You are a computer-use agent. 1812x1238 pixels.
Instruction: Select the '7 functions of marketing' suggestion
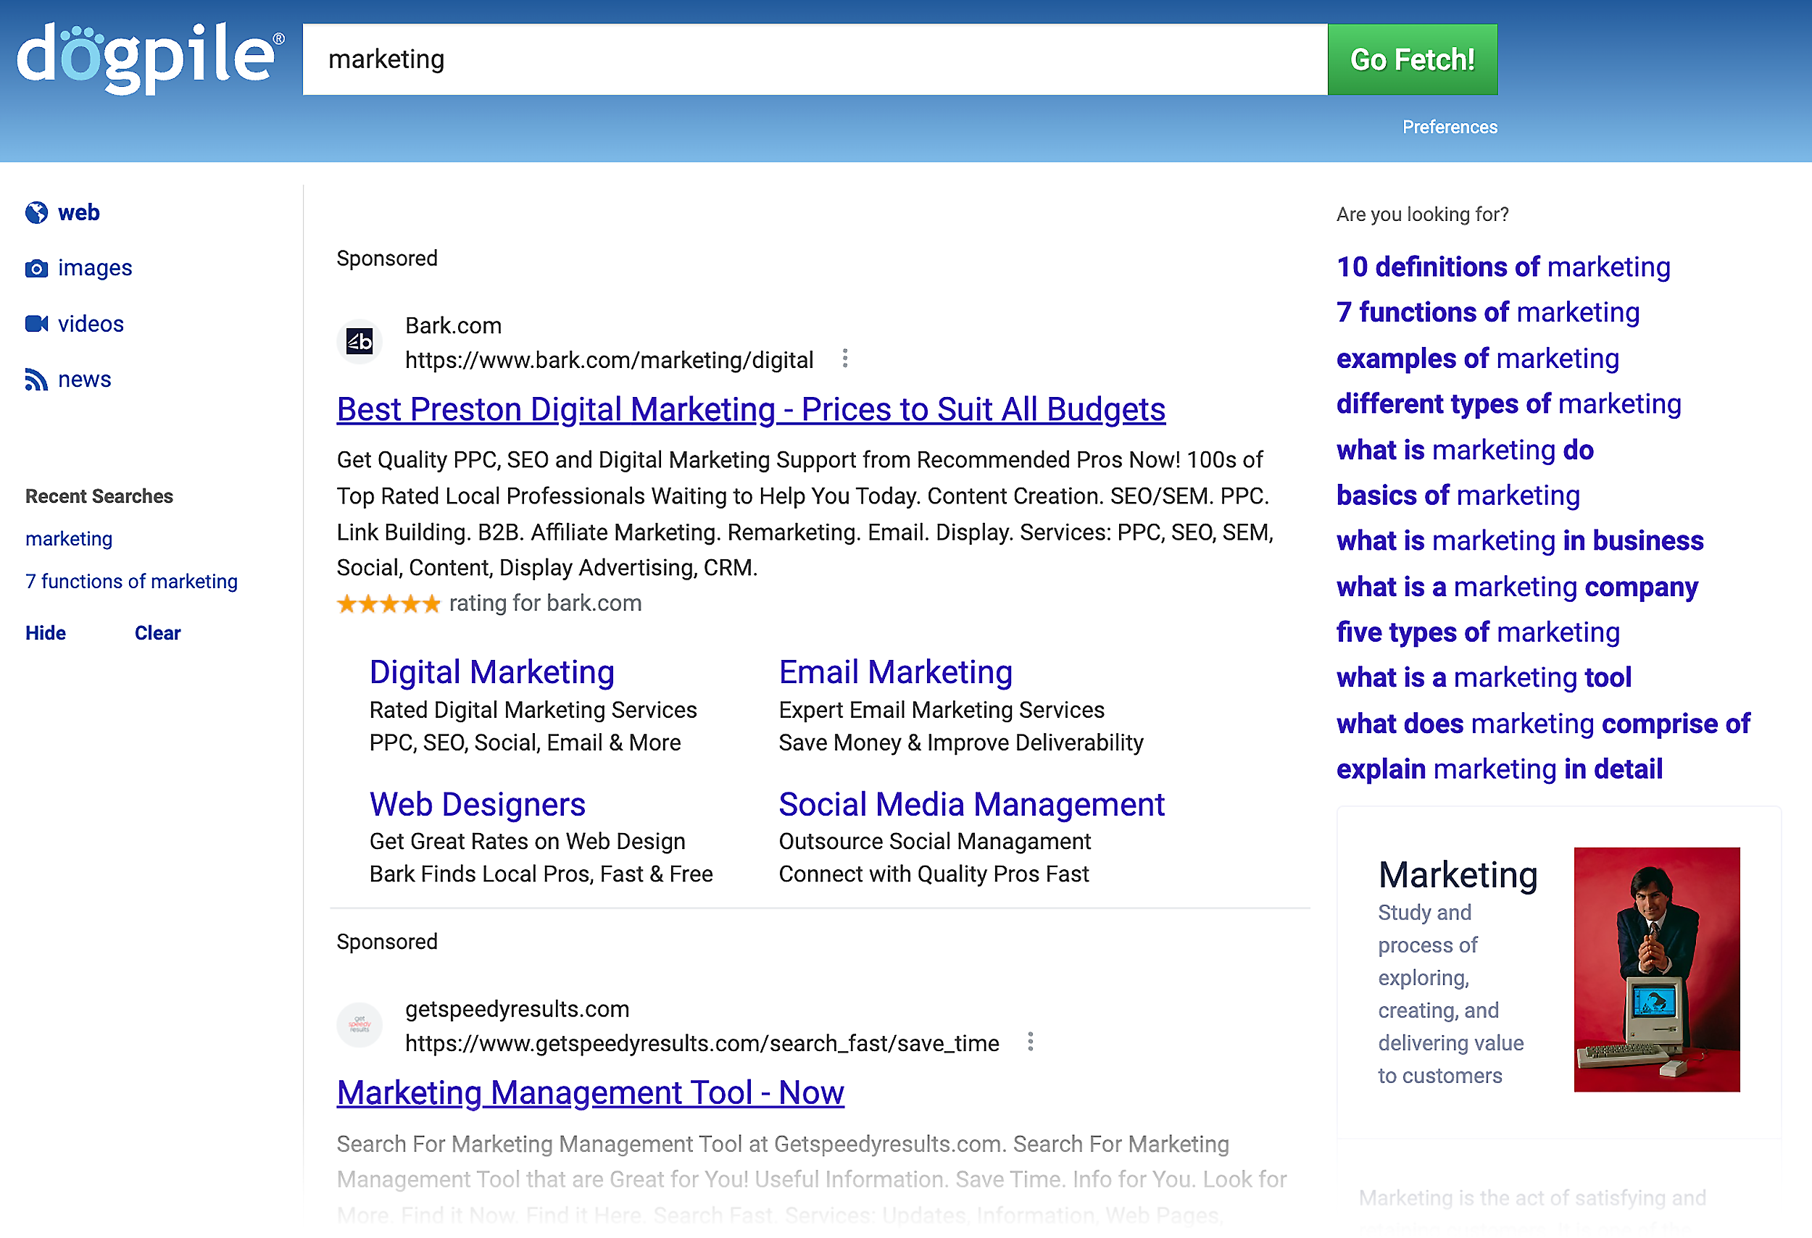[x=1487, y=312]
